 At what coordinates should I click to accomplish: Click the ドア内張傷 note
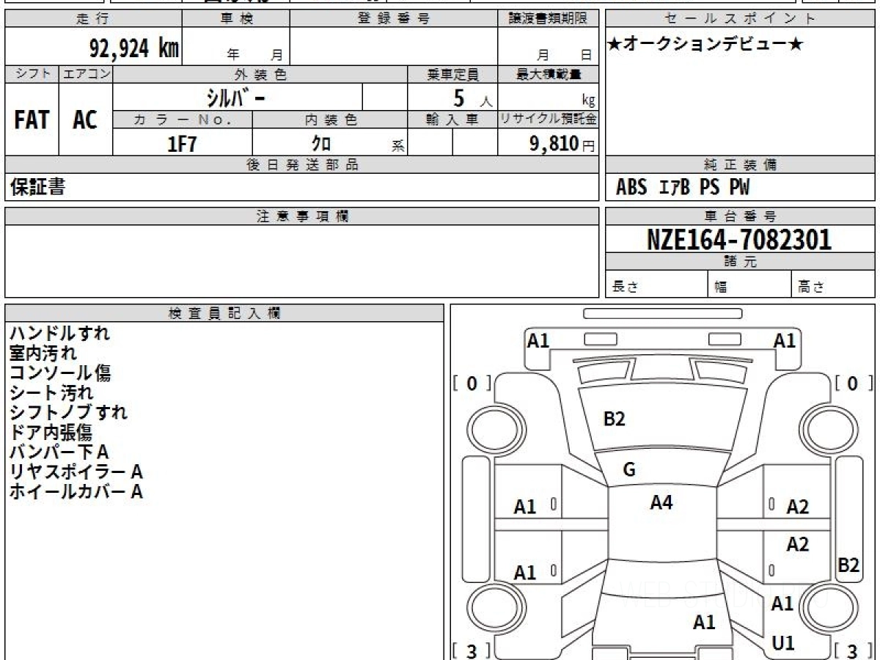coord(51,432)
